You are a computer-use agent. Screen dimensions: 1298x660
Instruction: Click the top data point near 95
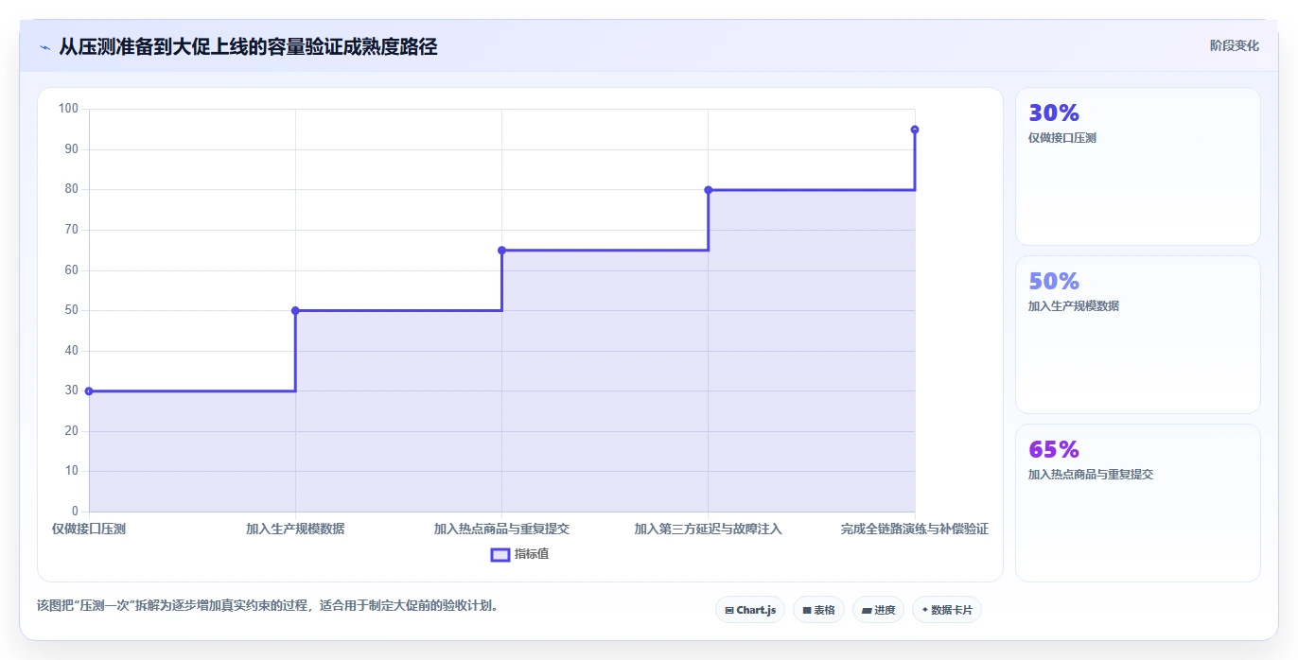point(915,130)
